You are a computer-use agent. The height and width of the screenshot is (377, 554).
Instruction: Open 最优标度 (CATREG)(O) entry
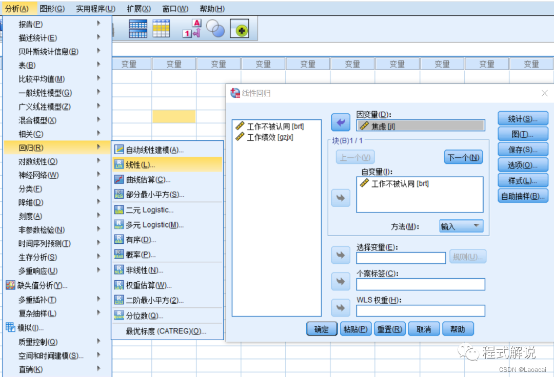pos(167,331)
